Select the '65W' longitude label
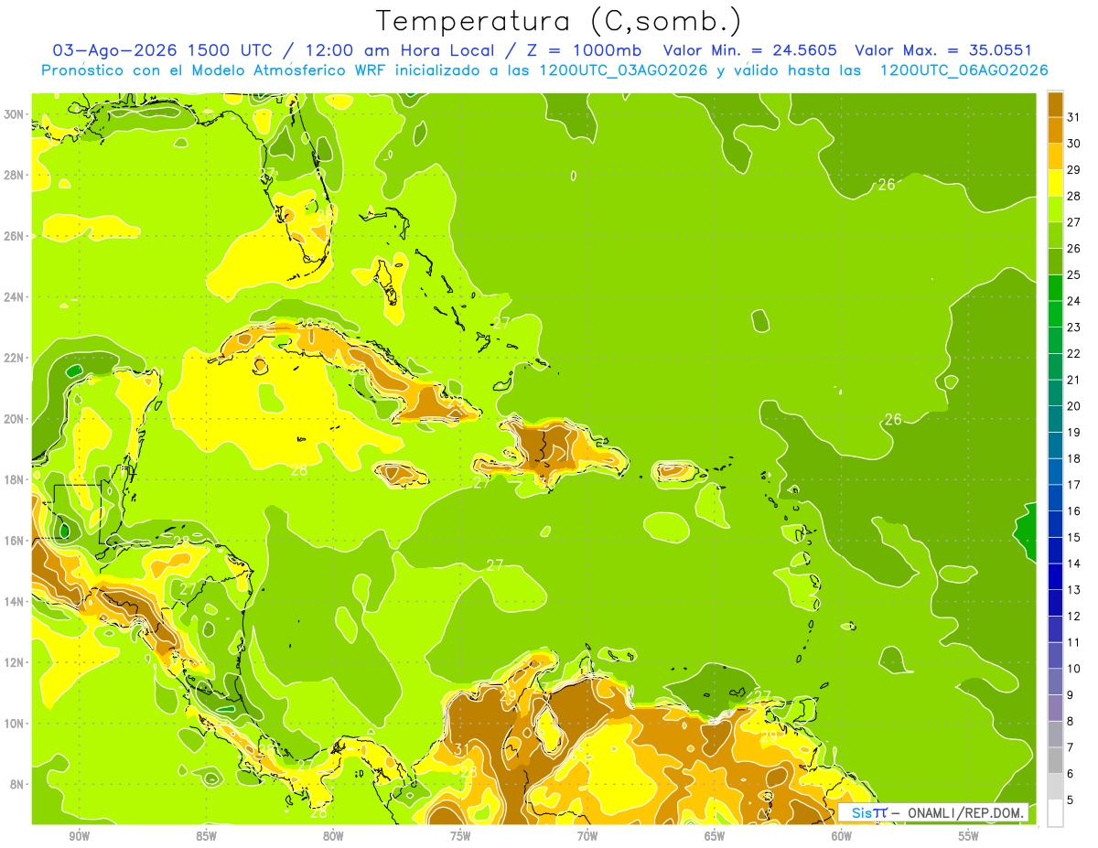Image resolution: width=1098 pixels, height=848 pixels. pos(715,836)
